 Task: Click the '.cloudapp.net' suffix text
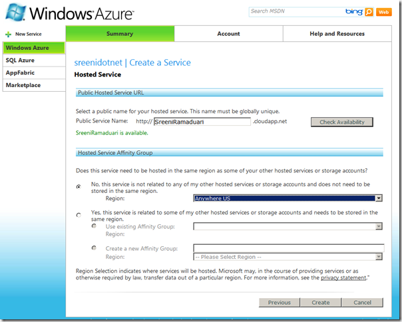[x=270, y=121]
